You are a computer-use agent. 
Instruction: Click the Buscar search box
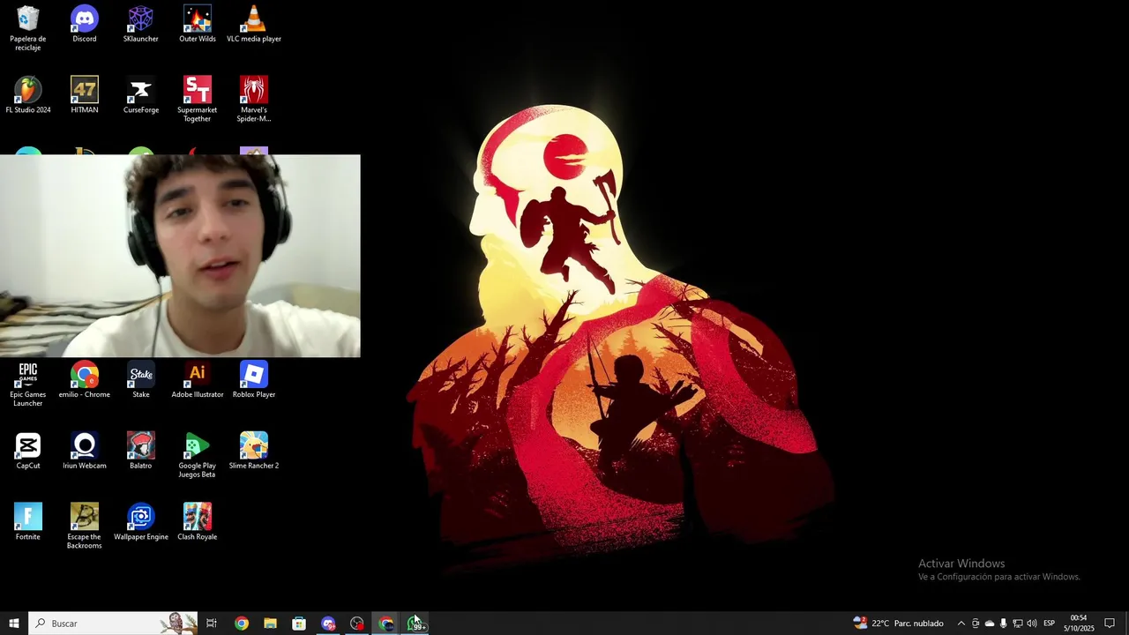point(113,624)
